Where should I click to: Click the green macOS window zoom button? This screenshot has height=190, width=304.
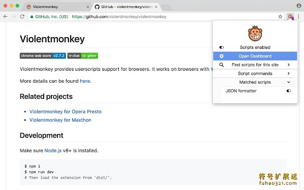click(18, 6)
